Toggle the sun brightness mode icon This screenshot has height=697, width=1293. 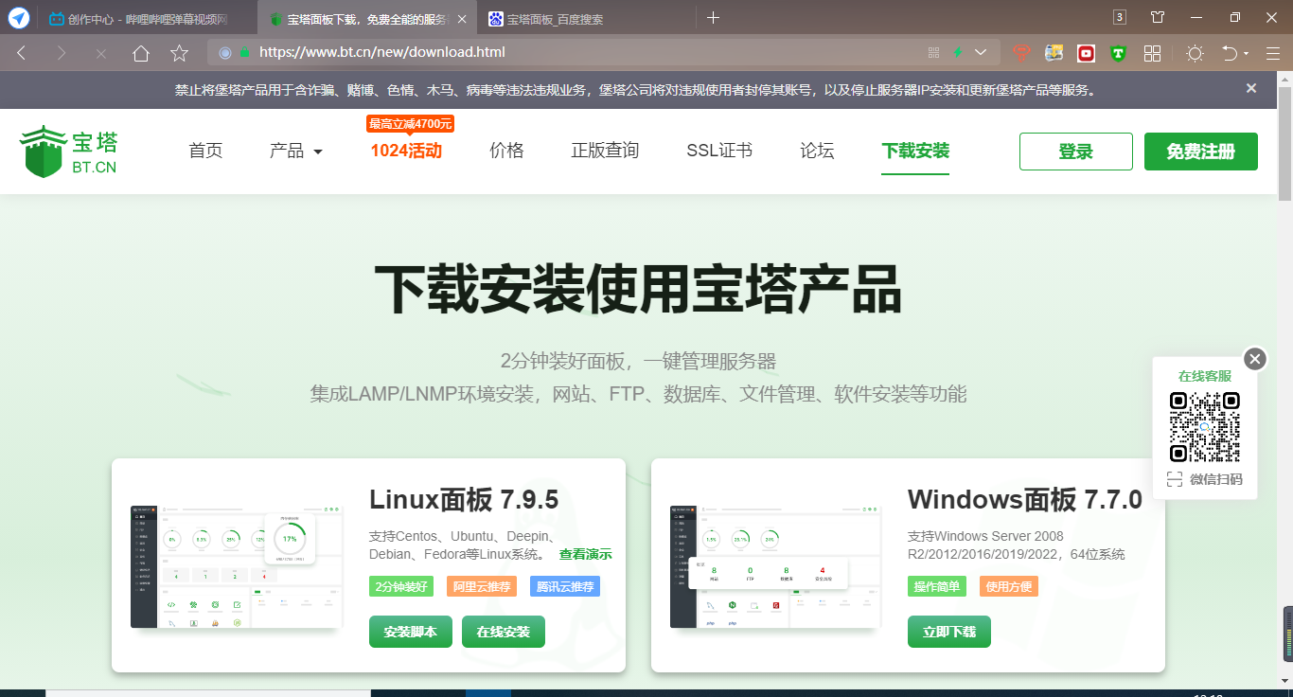1195,54
